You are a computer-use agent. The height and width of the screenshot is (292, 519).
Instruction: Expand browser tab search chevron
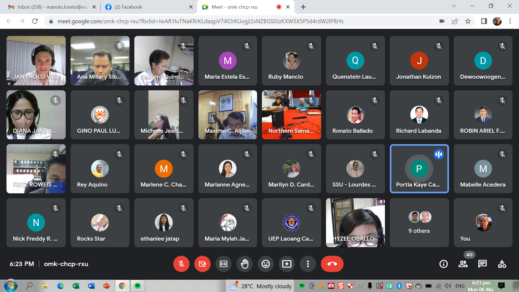454,6
